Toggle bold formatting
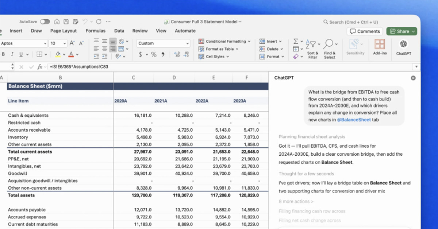The height and width of the screenshot is (229, 438). (3, 55)
